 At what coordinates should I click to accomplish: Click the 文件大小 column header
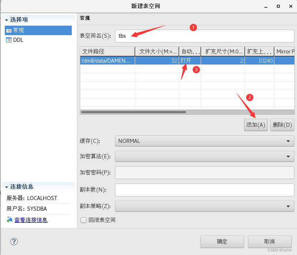[x=157, y=51]
